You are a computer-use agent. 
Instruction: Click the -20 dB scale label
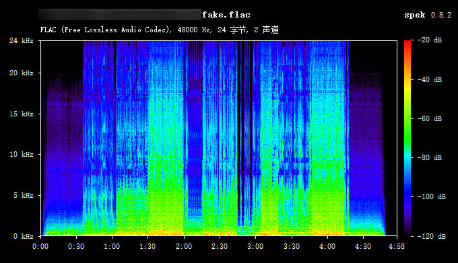tap(430, 40)
